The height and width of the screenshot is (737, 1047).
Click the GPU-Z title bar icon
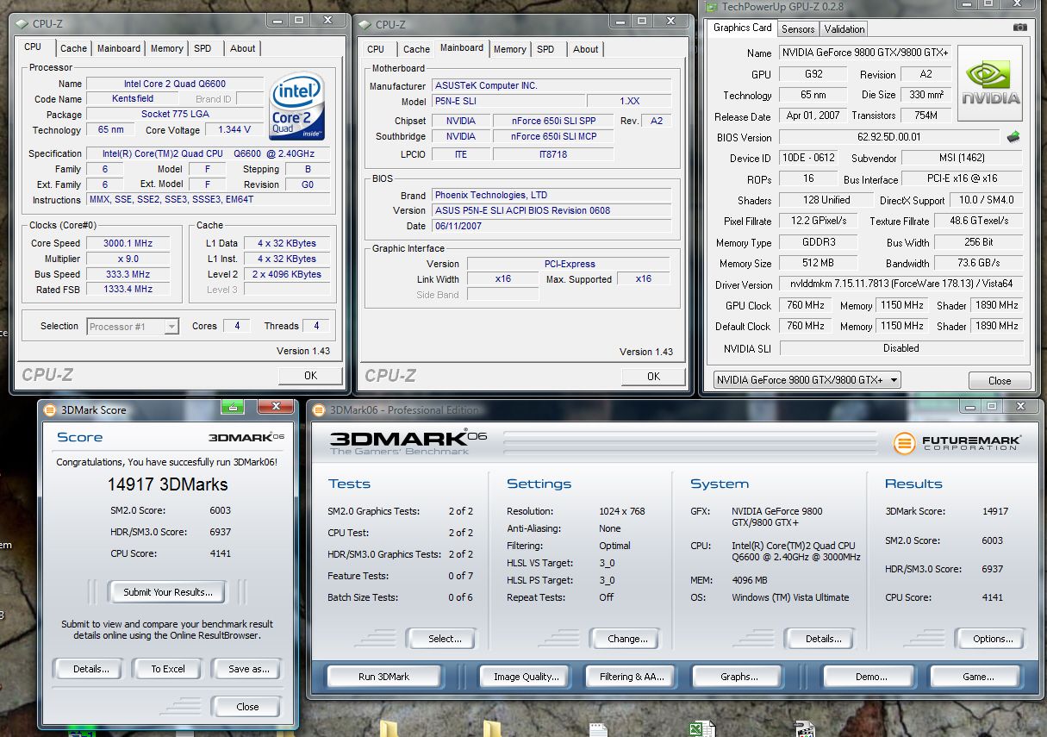pos(712,6)
